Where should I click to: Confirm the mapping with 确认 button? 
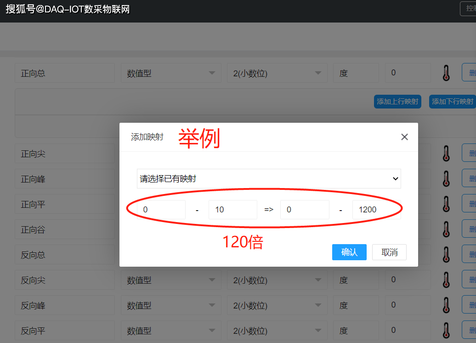[349, 252]
